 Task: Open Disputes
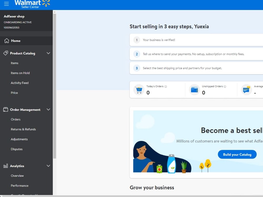point(17,149)
